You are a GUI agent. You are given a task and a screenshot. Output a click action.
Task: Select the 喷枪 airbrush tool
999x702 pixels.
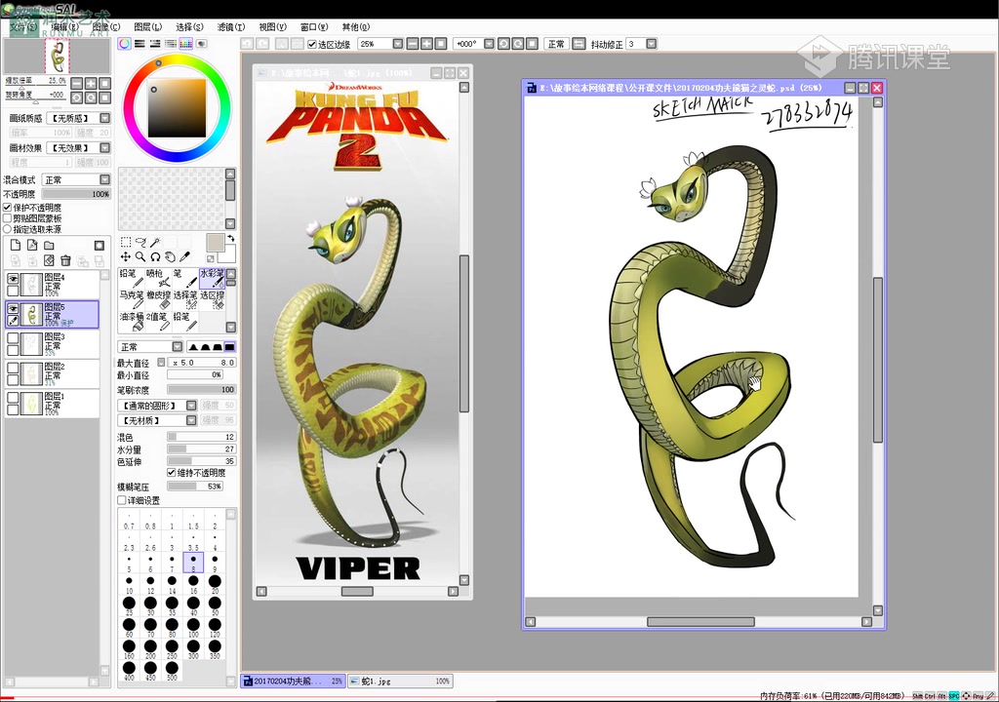click(x=158, y=279)
